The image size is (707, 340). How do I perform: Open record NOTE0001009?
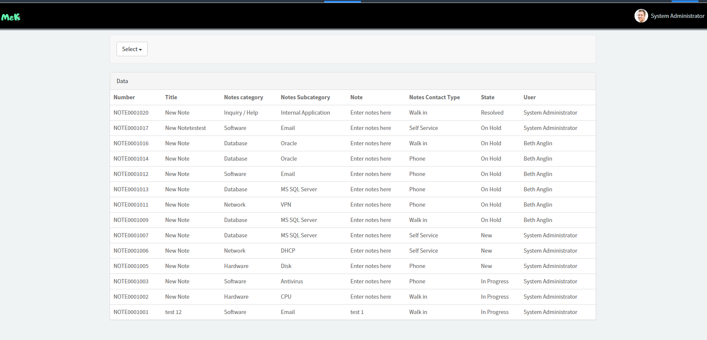[x=131, y=220]
